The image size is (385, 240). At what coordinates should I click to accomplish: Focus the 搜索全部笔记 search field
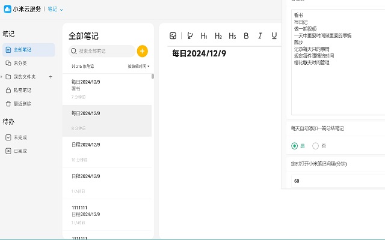pyautogui.click(x=102, y=51)
